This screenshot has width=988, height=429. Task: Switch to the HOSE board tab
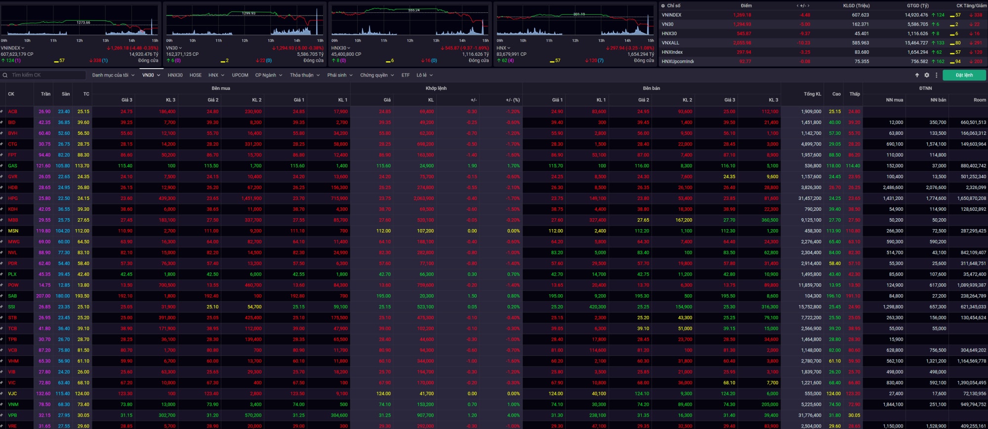(x=196, y=75)
